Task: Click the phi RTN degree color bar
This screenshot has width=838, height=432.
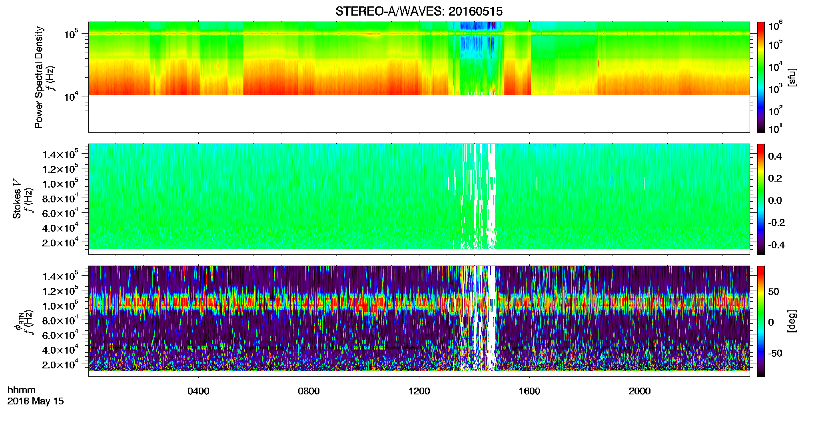Action: point(761,321)
